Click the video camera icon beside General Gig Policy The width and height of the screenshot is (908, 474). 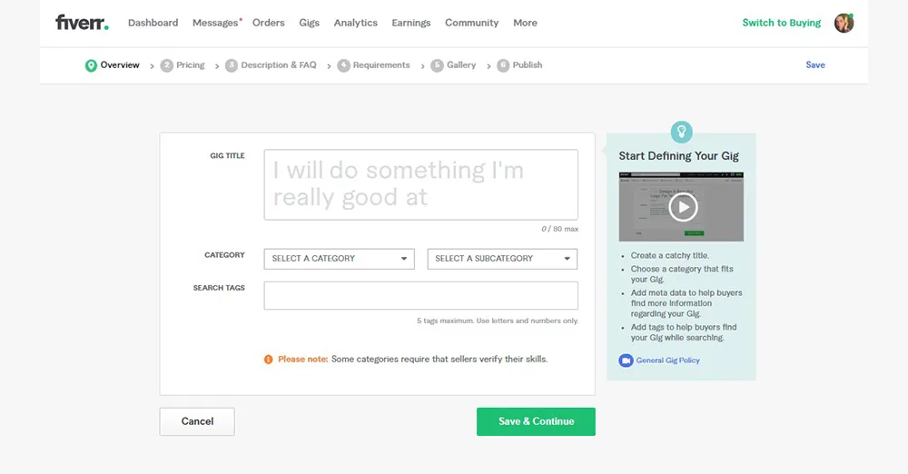(626, 360)
